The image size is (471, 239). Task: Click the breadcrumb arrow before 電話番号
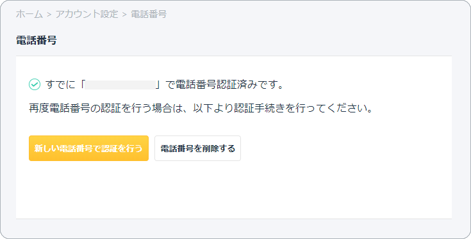125,14
